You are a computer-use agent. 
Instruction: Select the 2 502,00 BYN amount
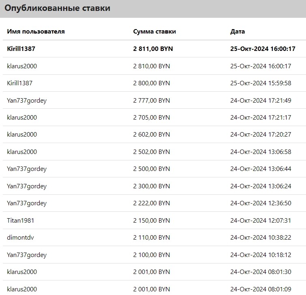coord(151,152)
